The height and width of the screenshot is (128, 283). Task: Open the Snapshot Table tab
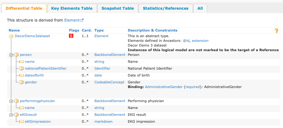pos(118,8)
